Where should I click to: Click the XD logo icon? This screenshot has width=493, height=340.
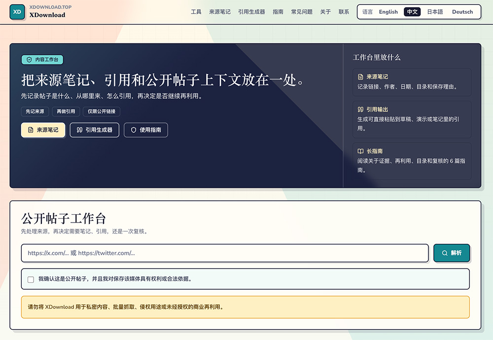[x=17, y=12]
